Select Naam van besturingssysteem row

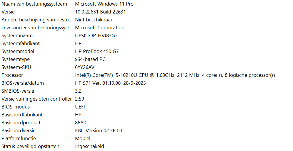click(x=146, y=4)
